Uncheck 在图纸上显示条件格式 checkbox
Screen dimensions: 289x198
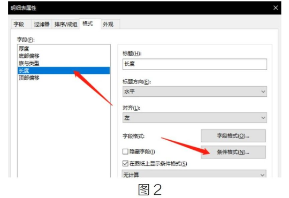pyautogui.click(x=125, y=163)
